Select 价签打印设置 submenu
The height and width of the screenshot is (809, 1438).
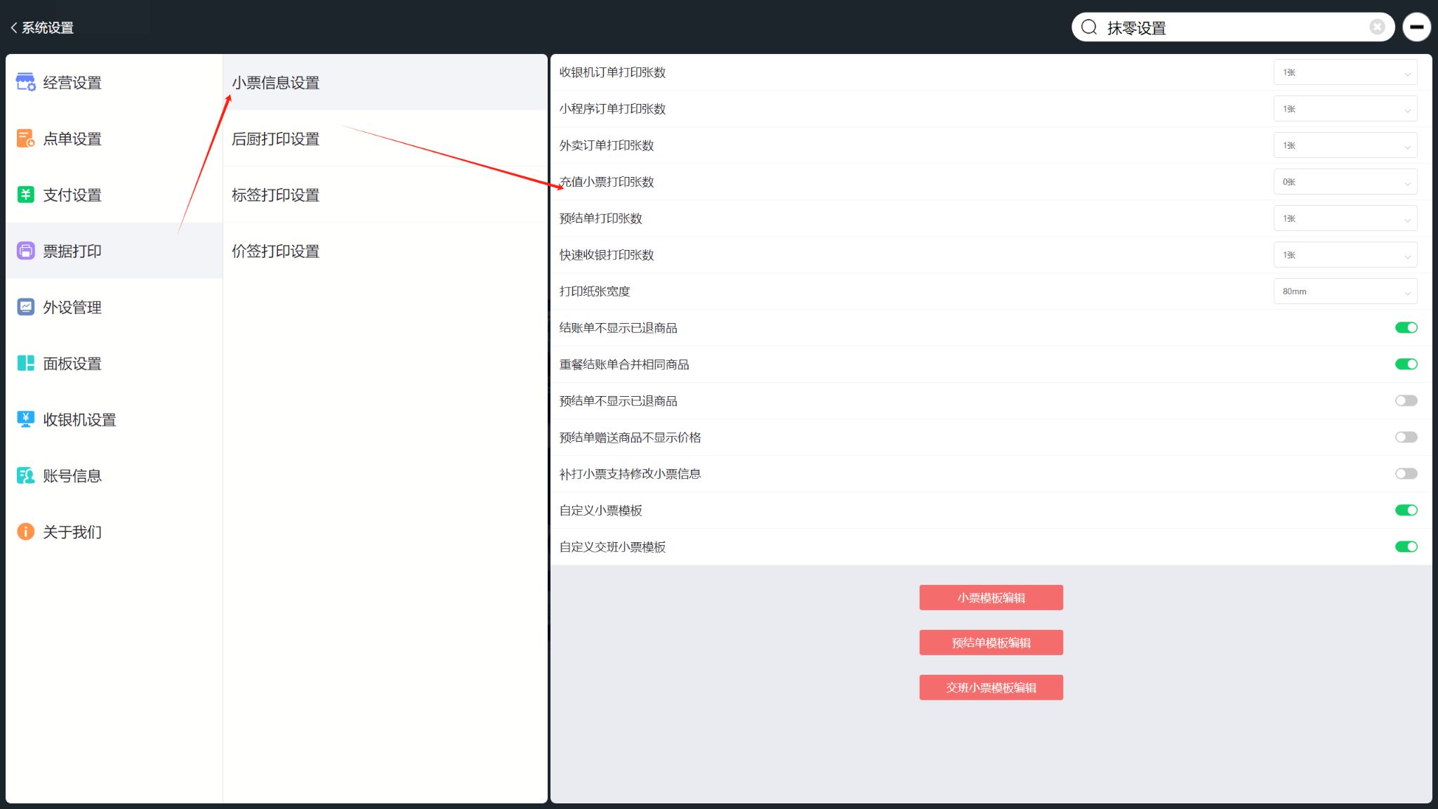click(385, 251)
